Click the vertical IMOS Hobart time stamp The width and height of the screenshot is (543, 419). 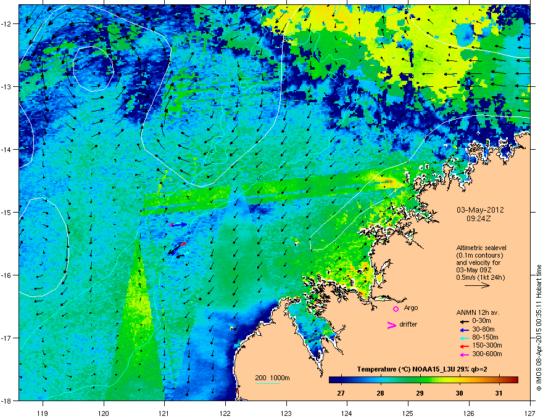point(539,328)
